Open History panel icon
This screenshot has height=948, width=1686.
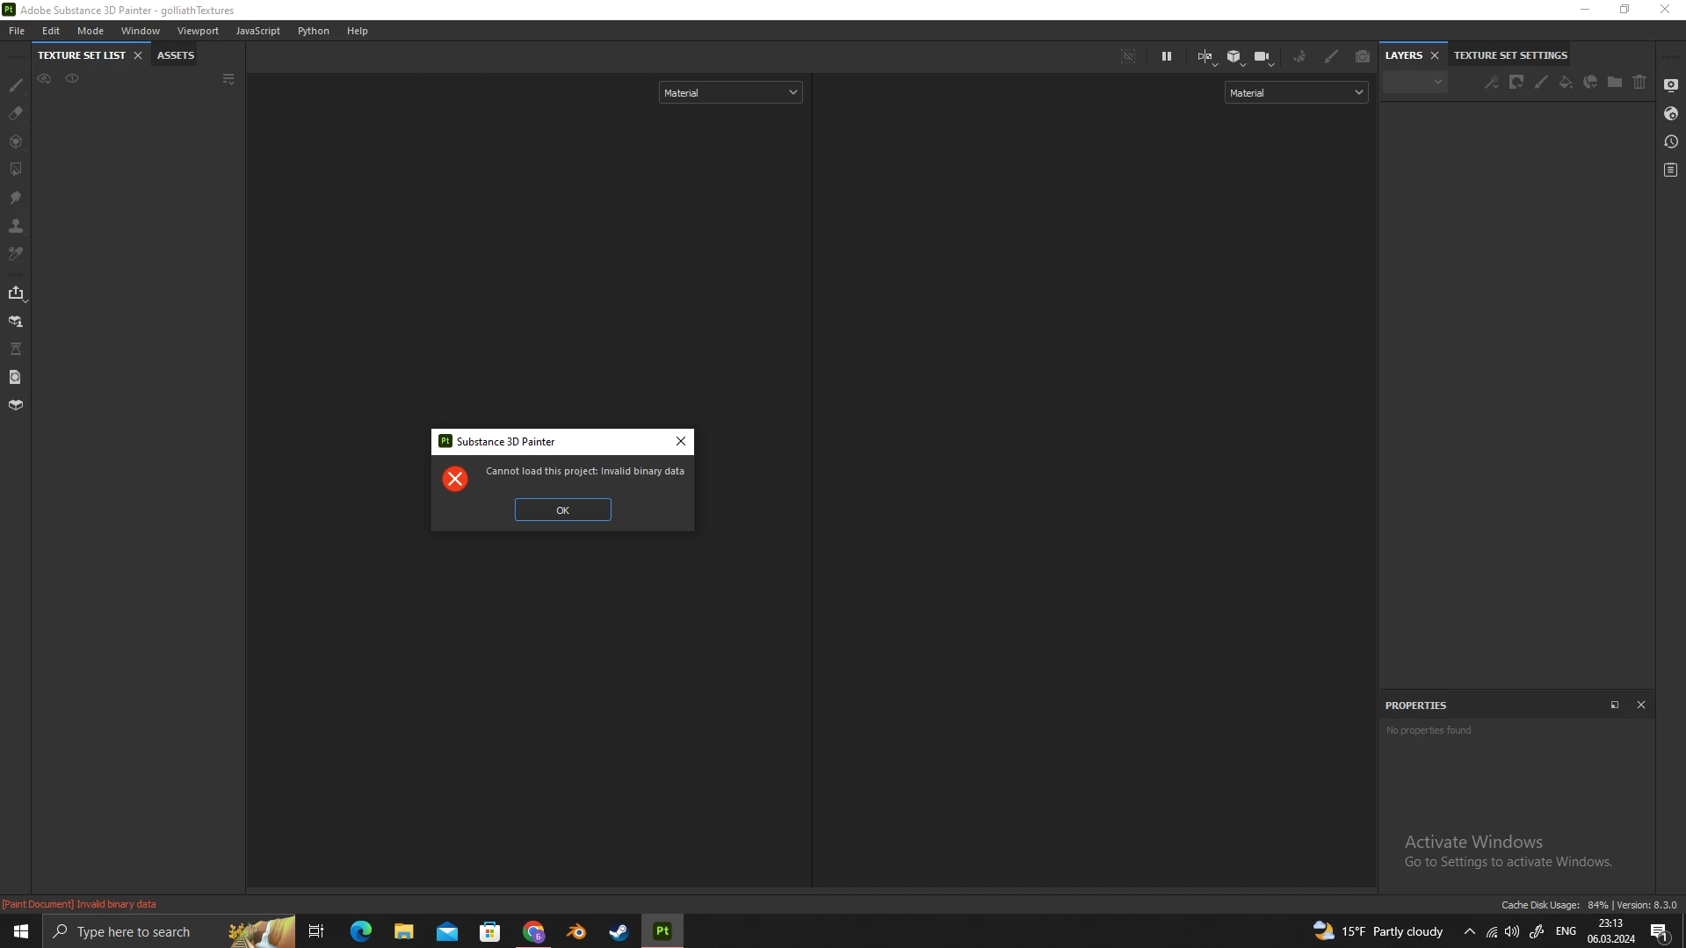tap(1671, 141)
